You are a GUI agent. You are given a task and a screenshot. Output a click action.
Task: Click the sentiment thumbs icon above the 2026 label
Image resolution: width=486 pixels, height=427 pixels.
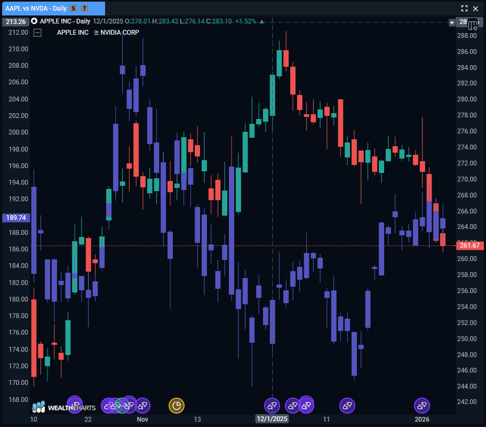pyautogui.click(x=422, y=406)
